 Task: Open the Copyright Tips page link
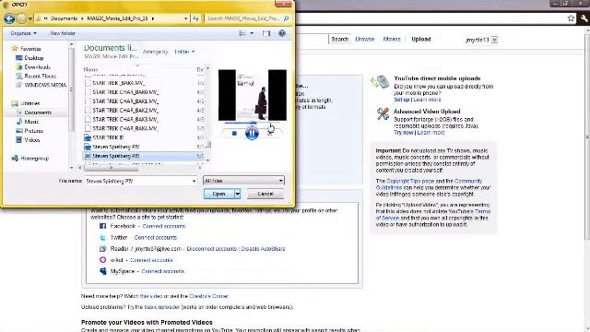click(410, 181)
